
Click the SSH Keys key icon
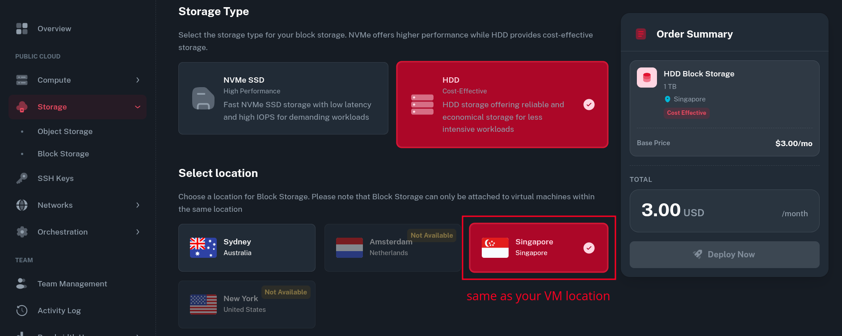coord(22,178)
